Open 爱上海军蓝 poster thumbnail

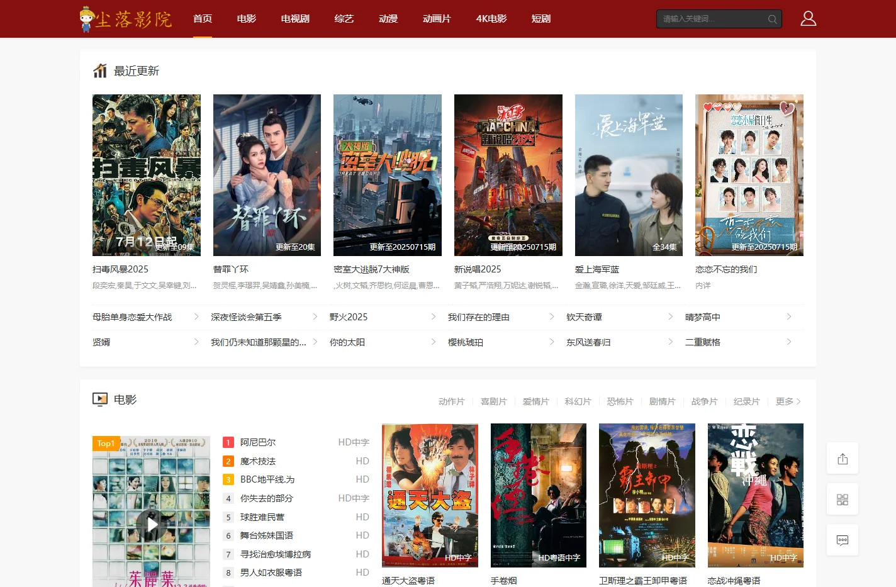coord(629,175)
